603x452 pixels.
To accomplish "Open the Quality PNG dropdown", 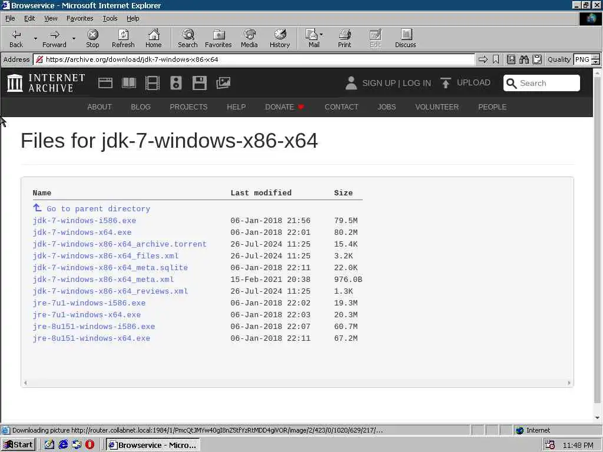I will click(x=595, y=59).
